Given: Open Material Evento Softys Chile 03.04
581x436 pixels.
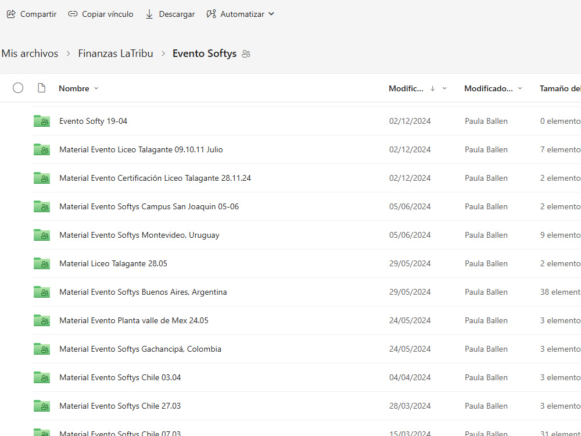Looking at the screenshot, I should [120, 377].
